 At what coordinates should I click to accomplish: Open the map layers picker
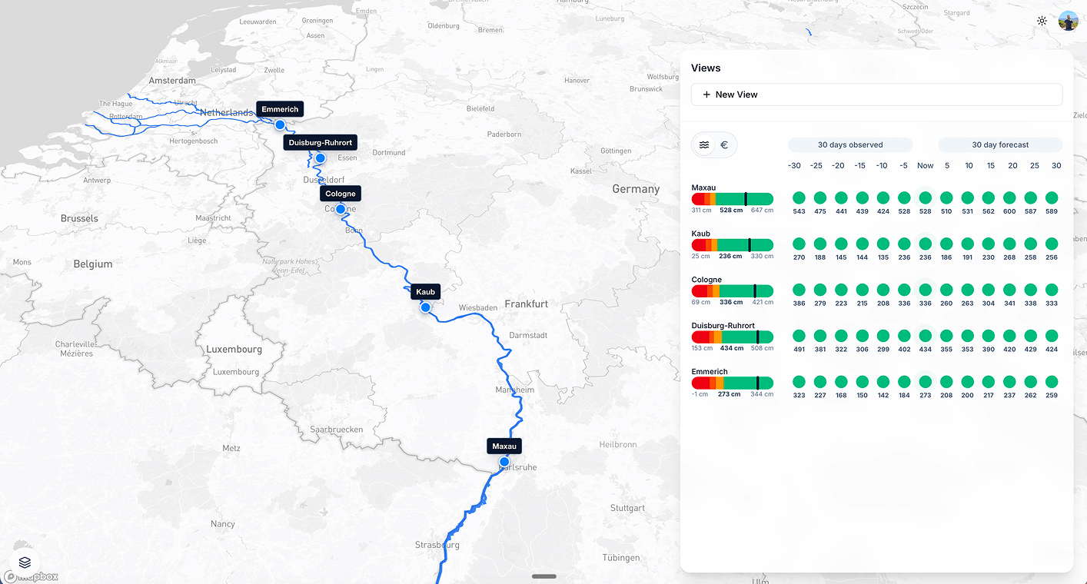click(x=23, y=562)
